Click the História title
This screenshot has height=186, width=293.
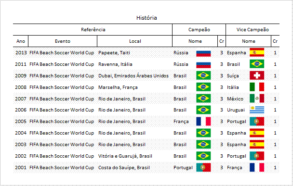(146, 18)
